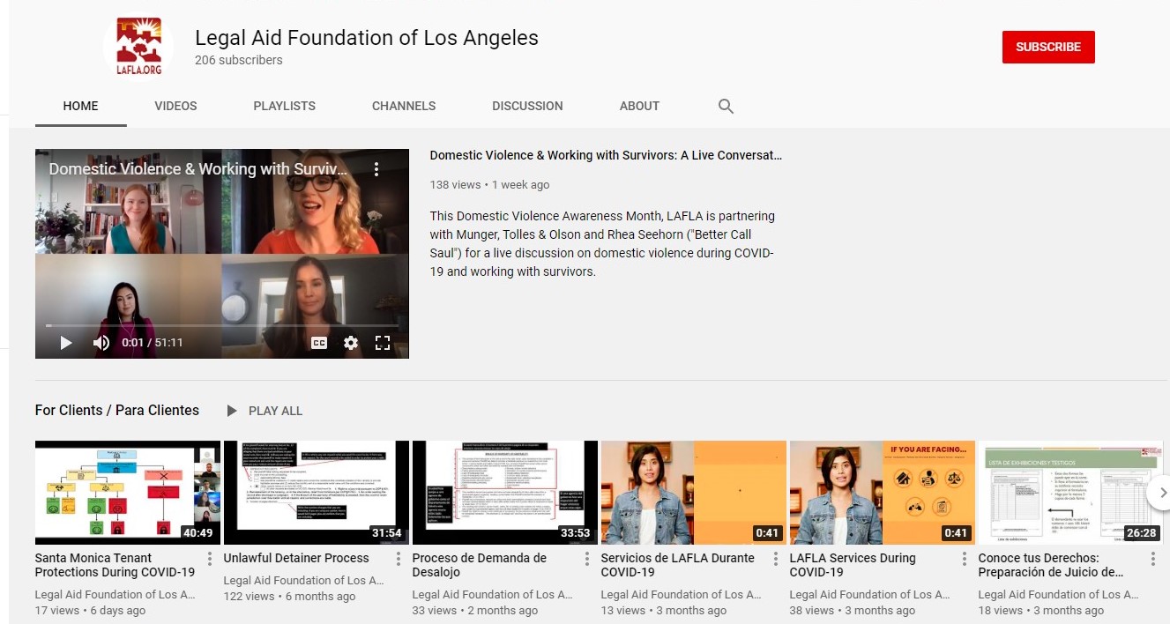Click the 138 views • 1 week ago text
1170x624 pixels.
489,185
